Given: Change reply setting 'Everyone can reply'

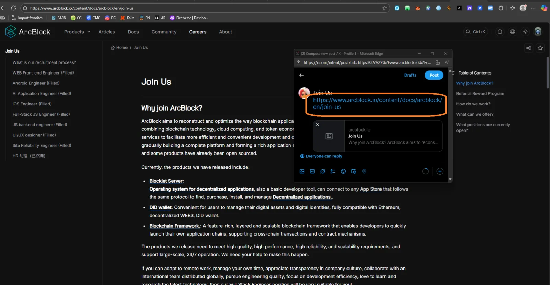Looking at the screenshot, I should pyautogui.click(x=321, y=156).
